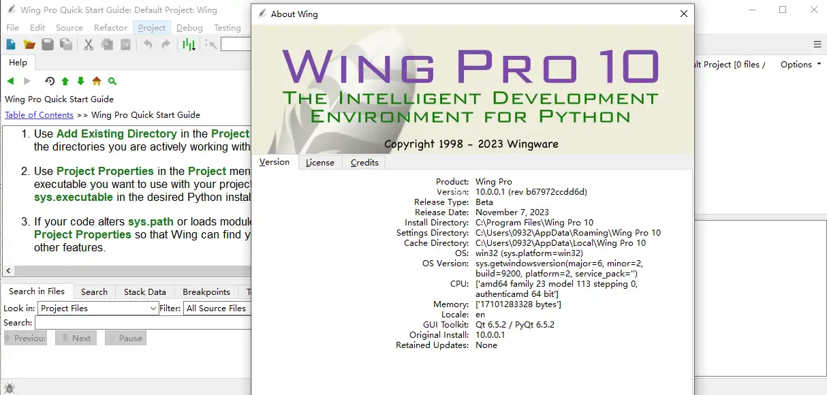Image resolution: width=827 pixels, height=395 pixels.
Task: Select the Breakpoints tab
Action: pyautogui.click(x=206, y=291)
